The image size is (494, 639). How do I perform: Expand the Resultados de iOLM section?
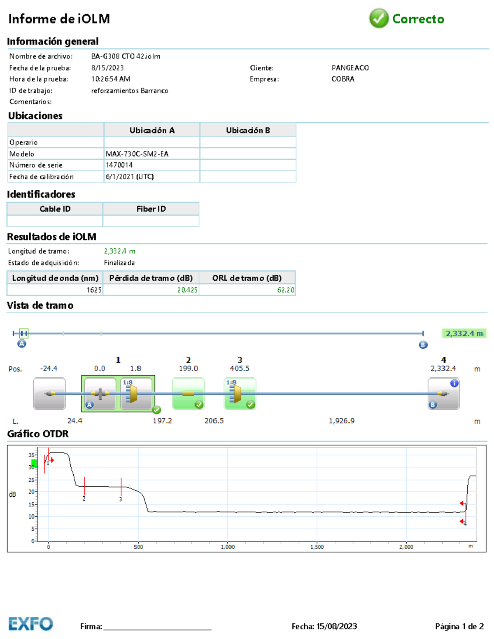coord(51,237)
